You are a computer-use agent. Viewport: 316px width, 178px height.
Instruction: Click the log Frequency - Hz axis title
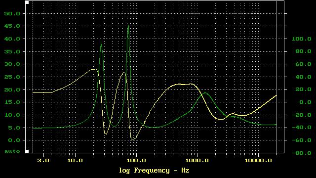154,171
